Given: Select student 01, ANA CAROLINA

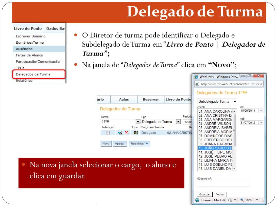Looking at the screenshot, I should [x=215, y=111].
